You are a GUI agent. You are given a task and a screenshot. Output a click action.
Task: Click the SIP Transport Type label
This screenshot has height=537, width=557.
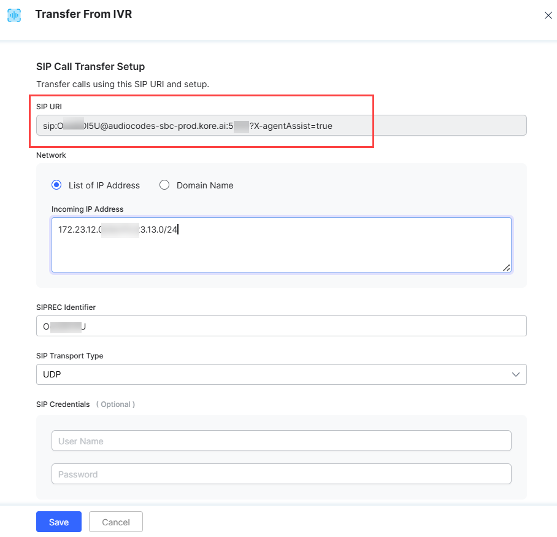coord(69,356)
